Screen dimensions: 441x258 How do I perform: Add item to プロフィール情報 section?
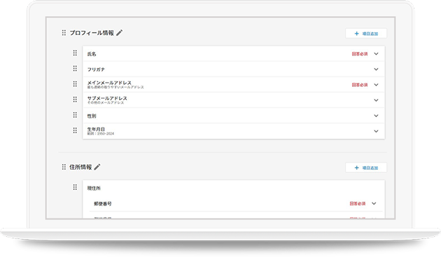366,34
